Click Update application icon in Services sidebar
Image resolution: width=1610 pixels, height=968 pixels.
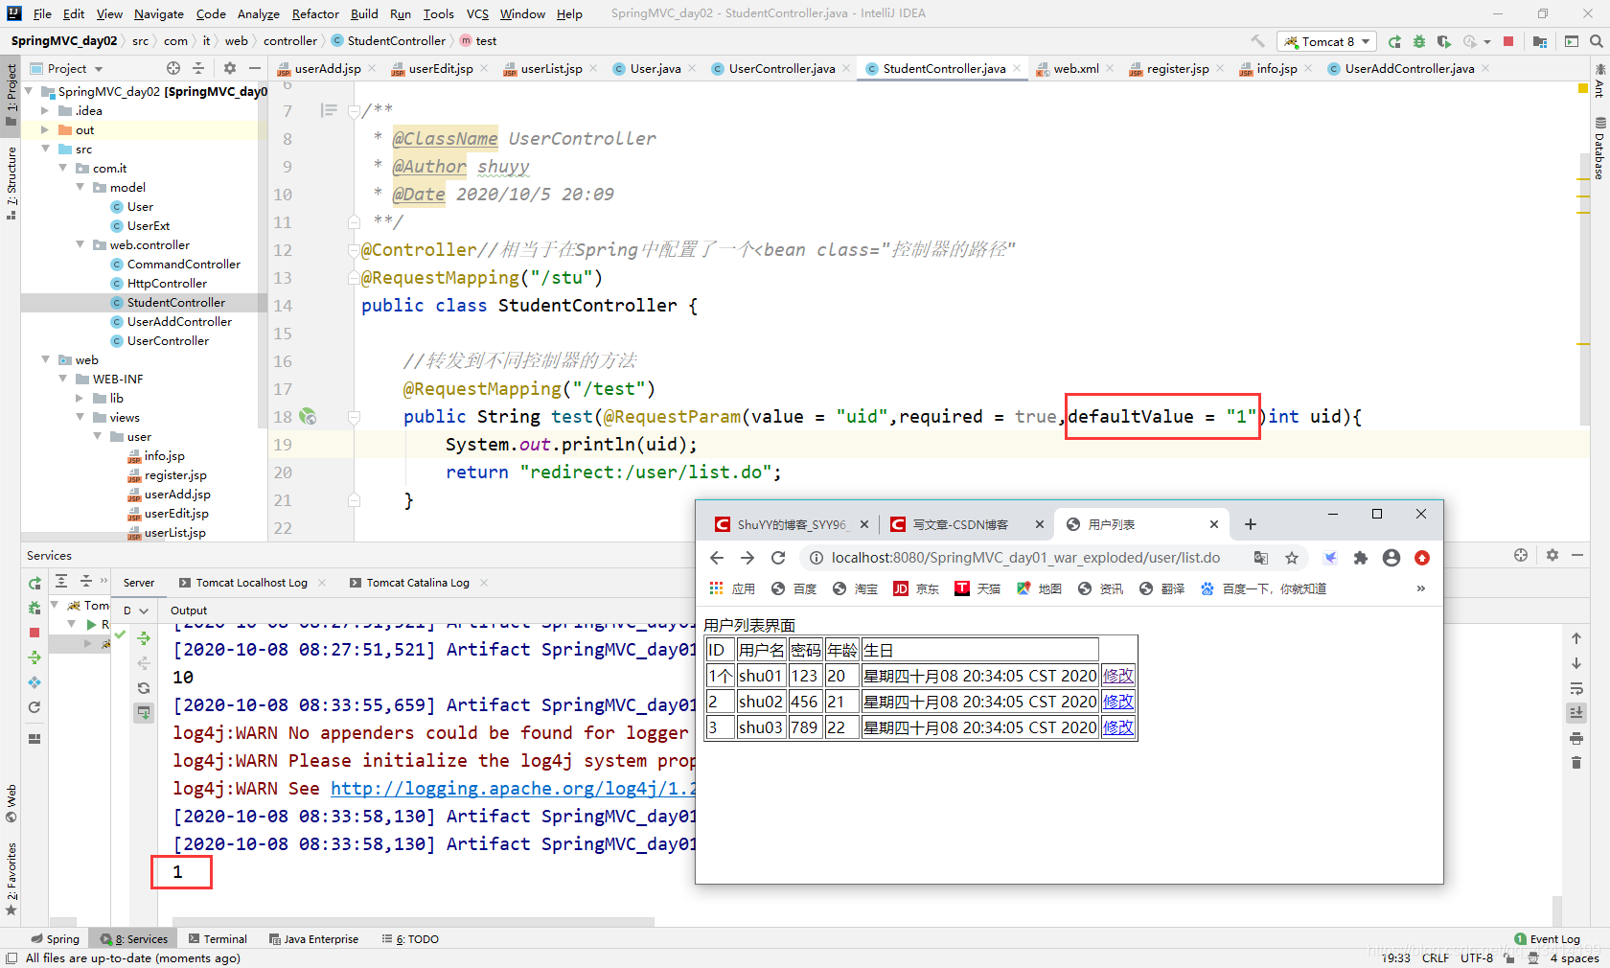[34, 707]
